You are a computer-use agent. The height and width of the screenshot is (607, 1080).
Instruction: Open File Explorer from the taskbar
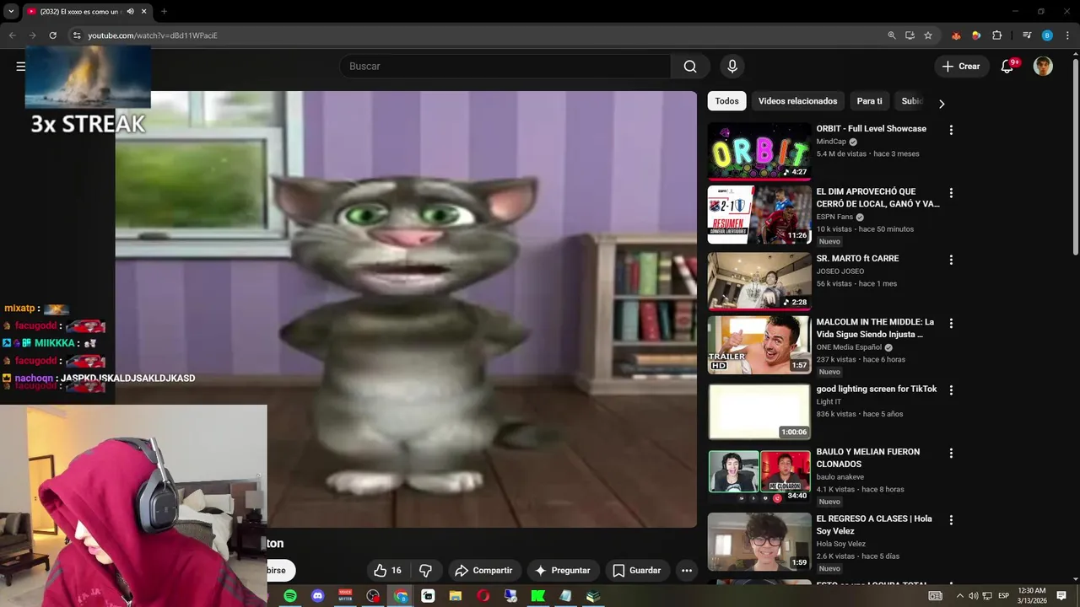pyautogui.click(x=456, y=596)
